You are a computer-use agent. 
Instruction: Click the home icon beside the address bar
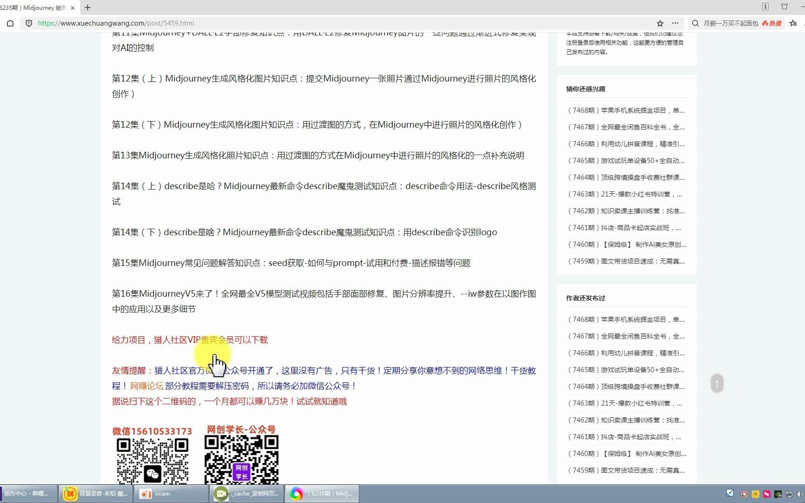point(10,23)
